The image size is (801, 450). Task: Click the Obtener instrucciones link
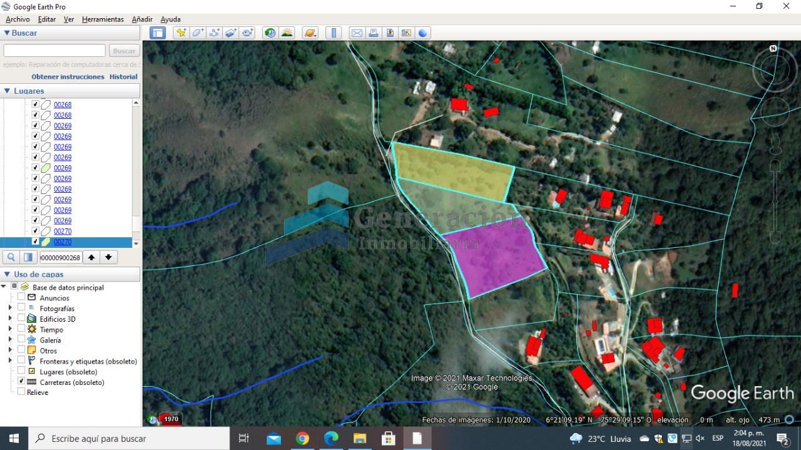click(68, 77)
